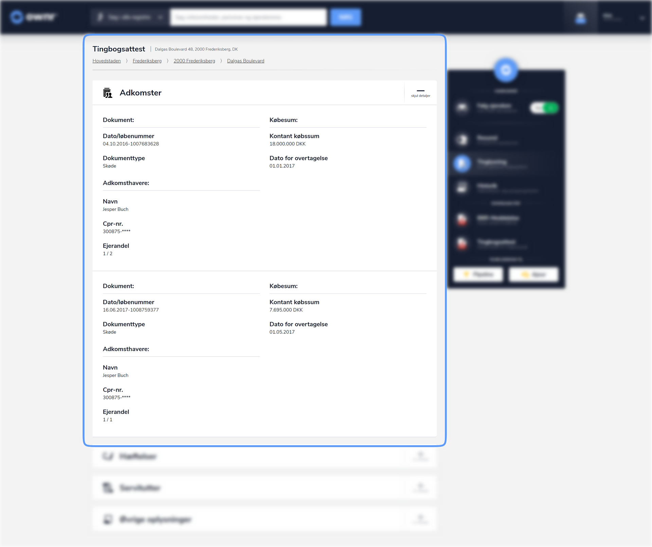Viewport: 652px width, 547px height.
Task: Click the user profile icon in header
Action: [x=581, y=17]
